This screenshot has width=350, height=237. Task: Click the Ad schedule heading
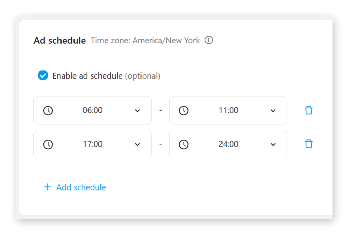(x=59, y=41)
